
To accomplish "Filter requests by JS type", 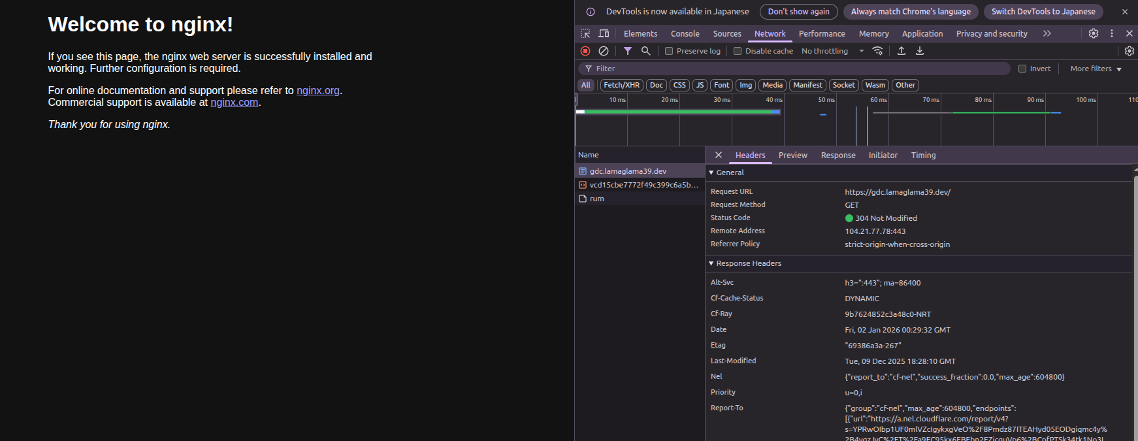I will pyautogui.click(x=700, y=85).
